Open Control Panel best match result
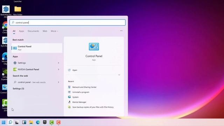Viewport: 224px width, 126px height. pos(37,48)
